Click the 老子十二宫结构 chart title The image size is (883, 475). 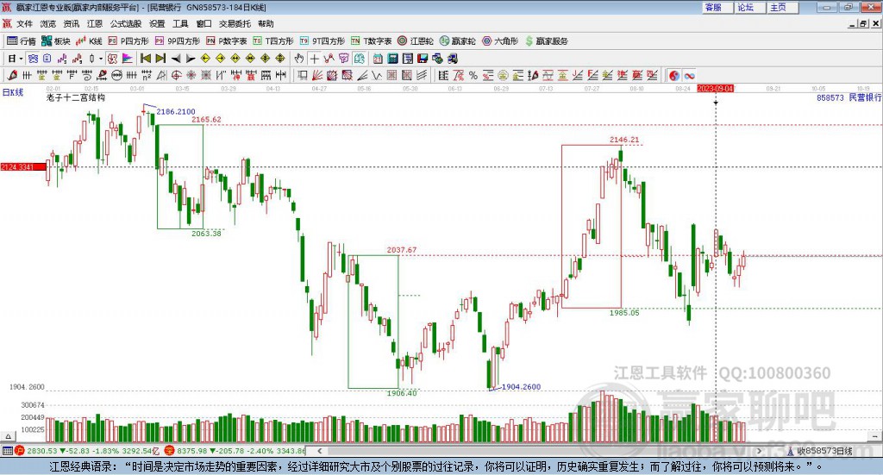[76, 97]
